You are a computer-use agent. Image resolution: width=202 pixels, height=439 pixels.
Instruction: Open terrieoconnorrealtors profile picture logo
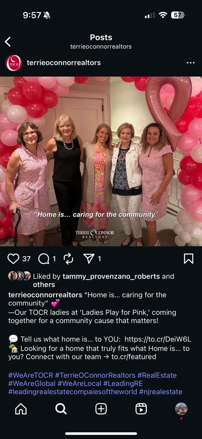[x=14, y=63]
